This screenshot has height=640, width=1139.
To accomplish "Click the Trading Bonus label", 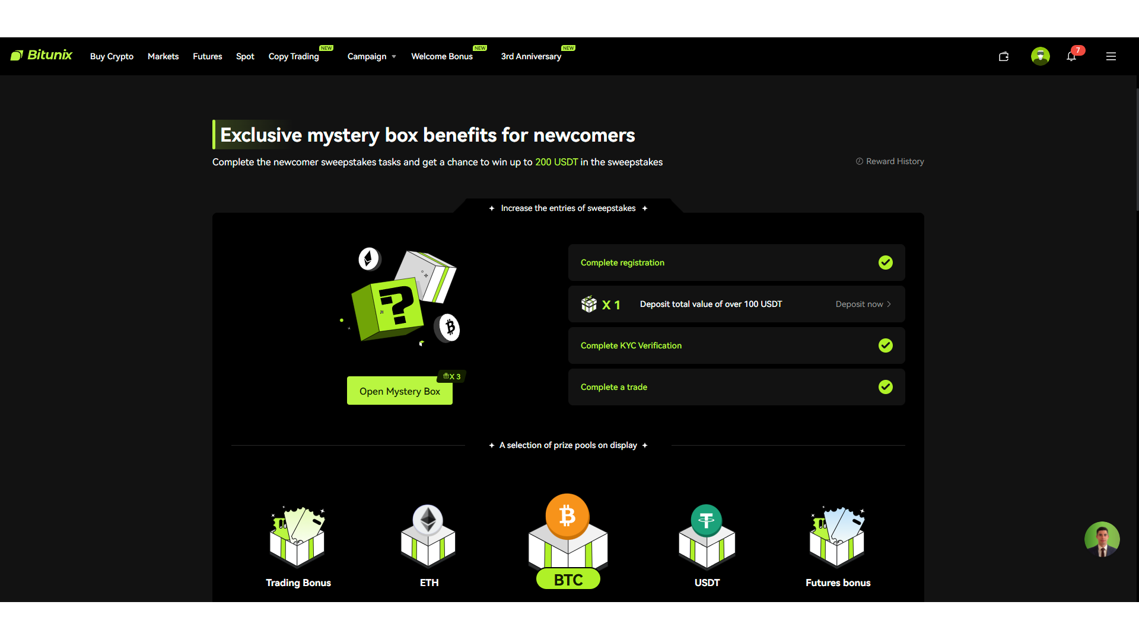I will 298,583.
